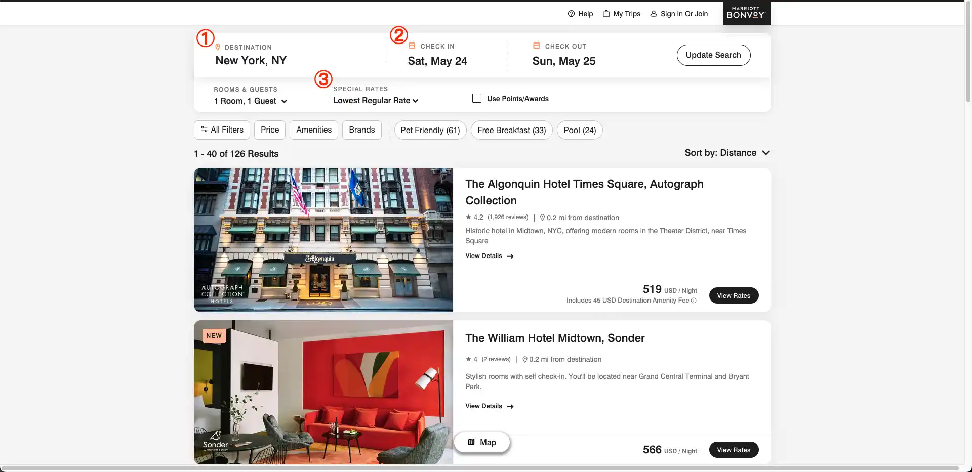Expand Rooms & Guests dropdown

251,101
